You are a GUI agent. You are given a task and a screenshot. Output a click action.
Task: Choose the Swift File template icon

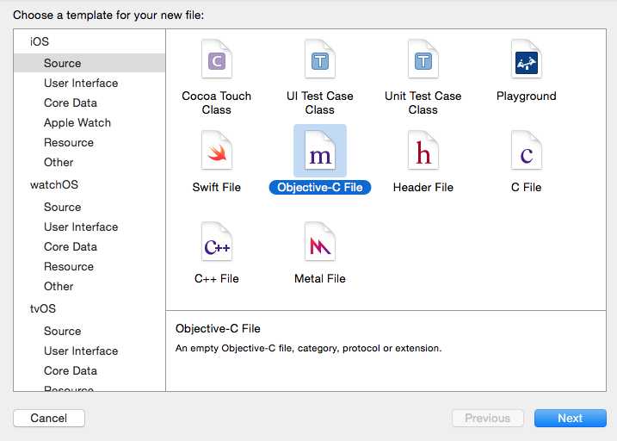217,152
